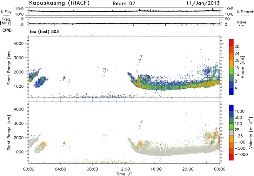Click the 'N.Sky' legend label
This screenshot has height=176, width=254.
[6, 12]
